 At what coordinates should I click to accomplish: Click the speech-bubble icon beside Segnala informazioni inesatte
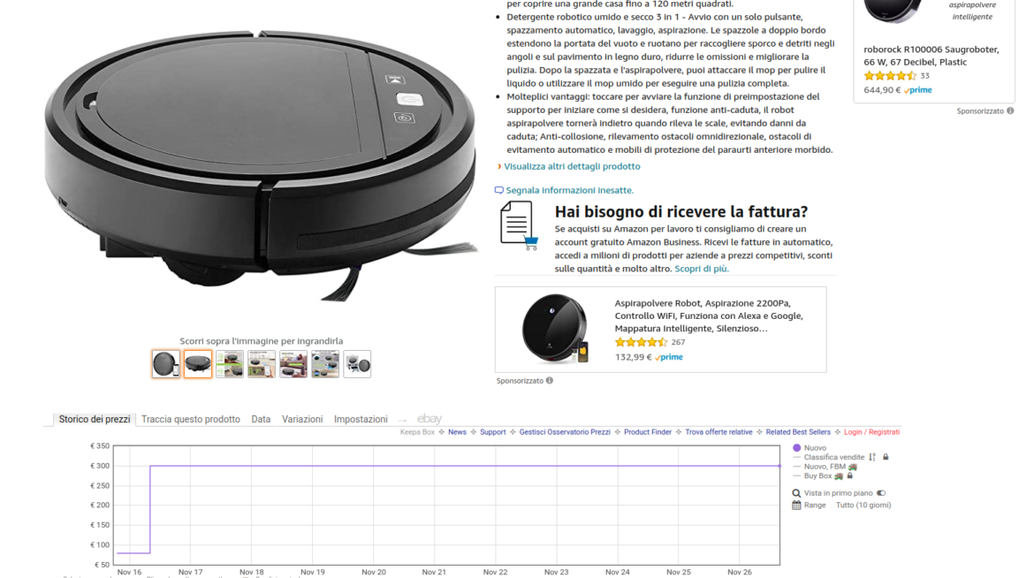[x=498, y=190]
